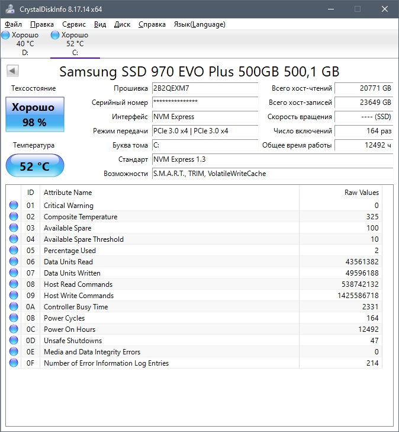Open the Диск menu

coord(123,24)
